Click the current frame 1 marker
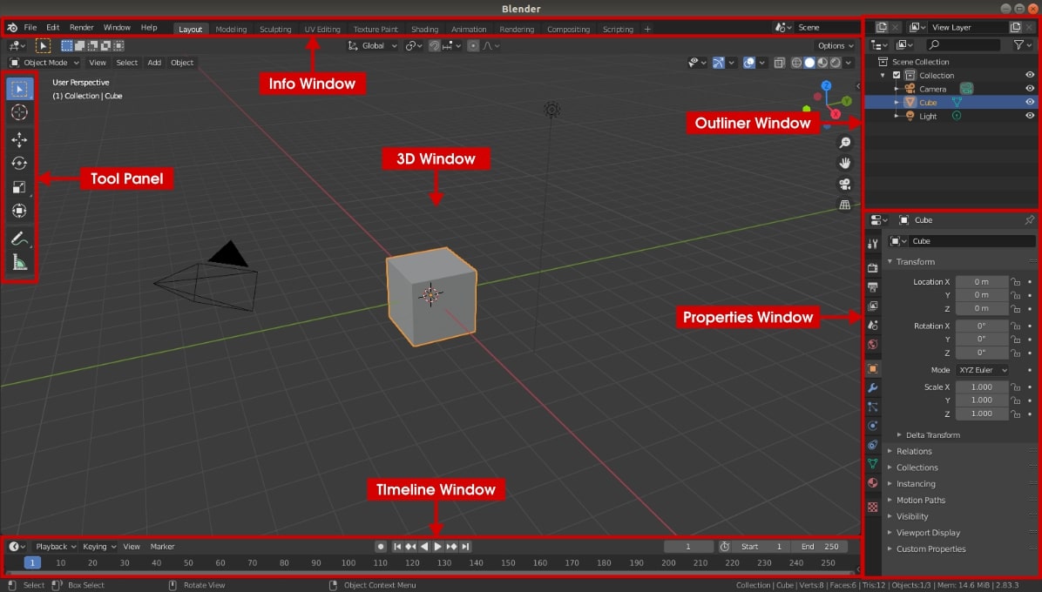Viewport: 1042px width, 592px height. tap(32, 562)
